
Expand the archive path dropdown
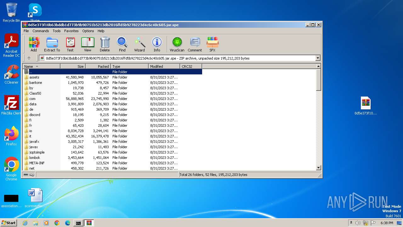[318, 58]
